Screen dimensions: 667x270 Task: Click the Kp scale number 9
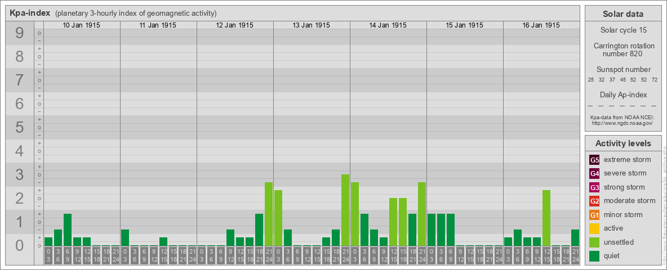(x=19, y=33)
